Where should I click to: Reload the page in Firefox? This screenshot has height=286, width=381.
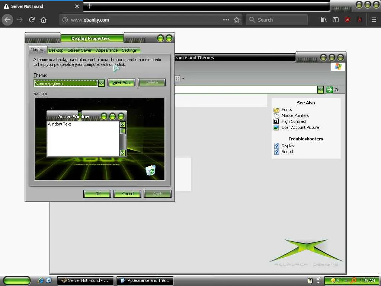pos(32,20)
